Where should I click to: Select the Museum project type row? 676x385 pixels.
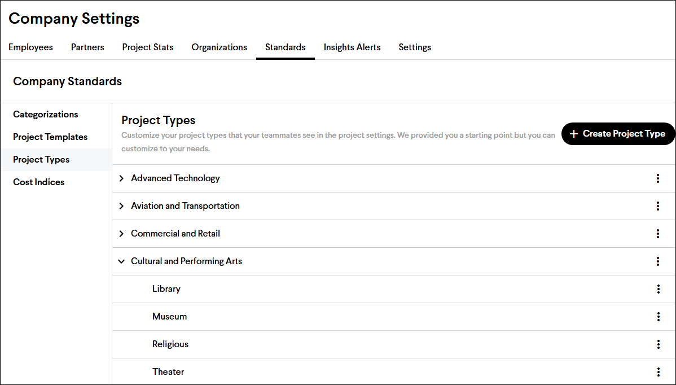(x=170, y=317)
